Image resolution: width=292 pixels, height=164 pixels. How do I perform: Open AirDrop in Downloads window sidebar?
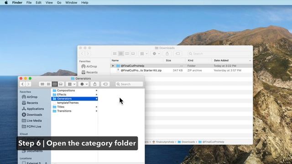click(89, 67)
